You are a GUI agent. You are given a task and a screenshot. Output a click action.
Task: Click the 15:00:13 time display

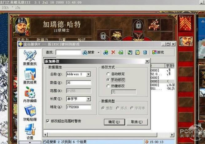point(156,142)
